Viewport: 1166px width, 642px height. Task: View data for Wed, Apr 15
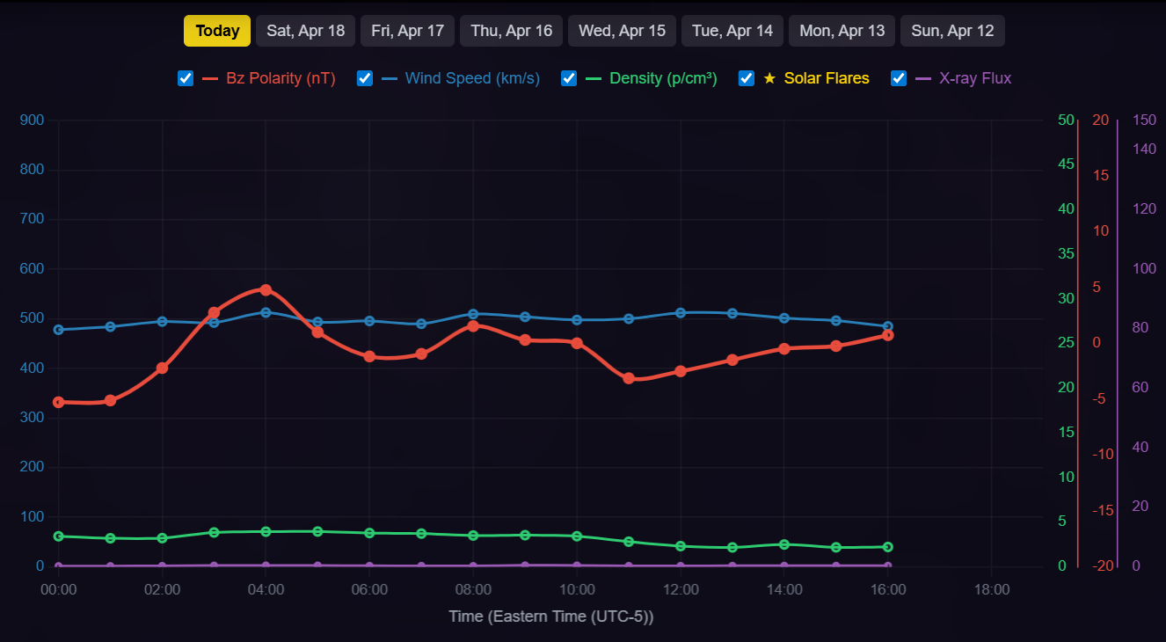point(622,30)
